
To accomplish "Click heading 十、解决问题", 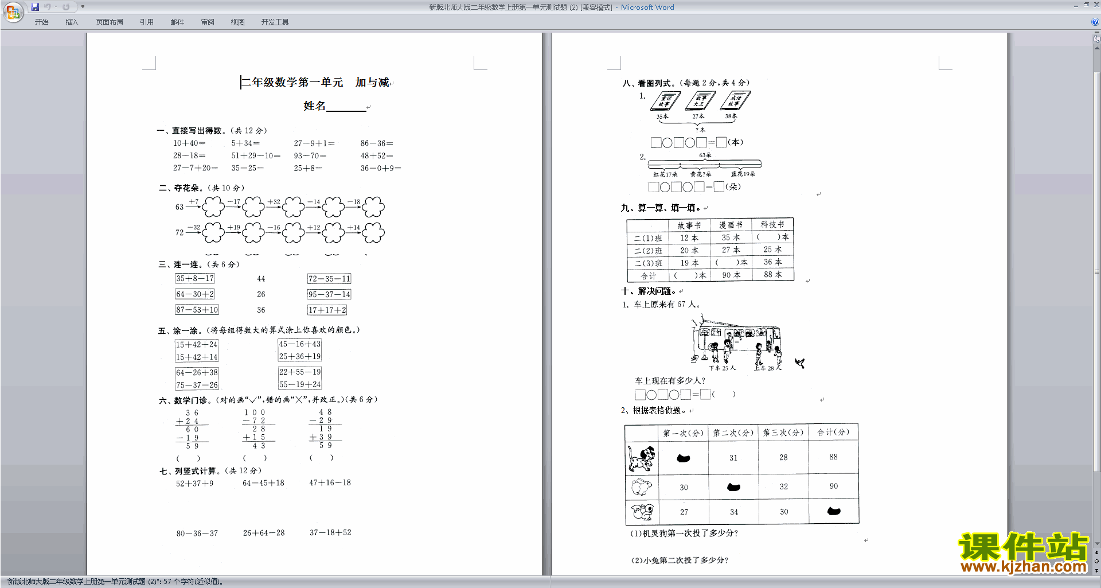I will pos(649,291).
